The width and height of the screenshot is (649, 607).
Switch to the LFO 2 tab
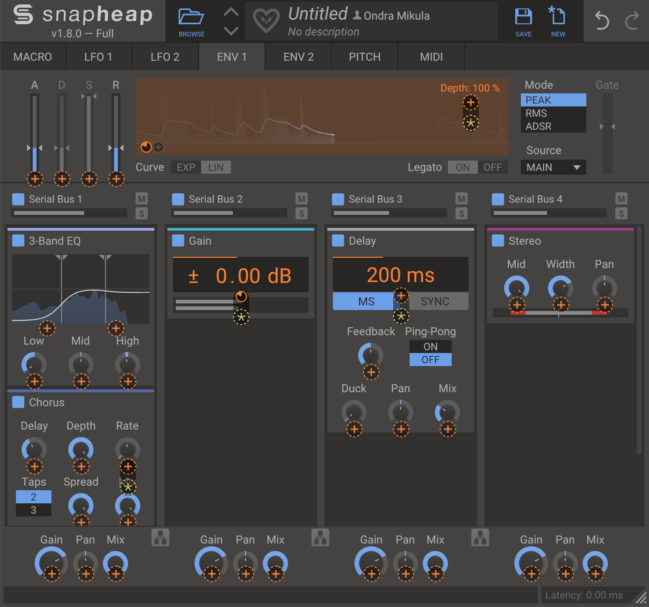165,57
